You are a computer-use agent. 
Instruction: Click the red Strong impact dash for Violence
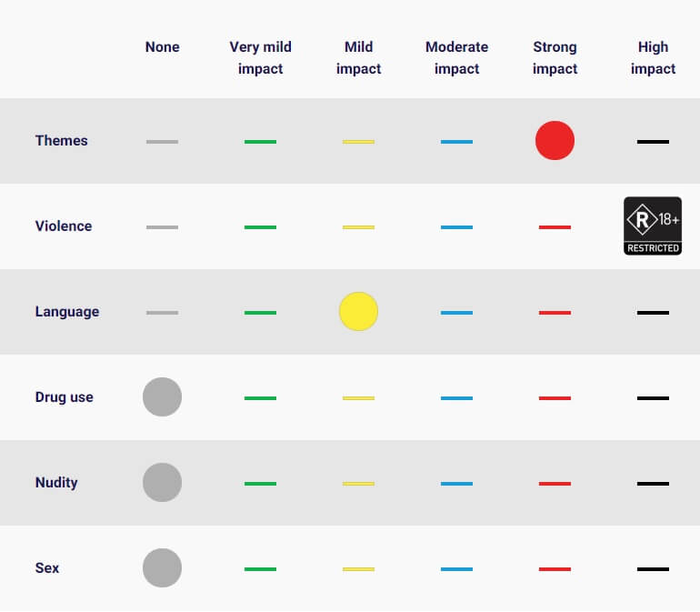pos(555,227)
